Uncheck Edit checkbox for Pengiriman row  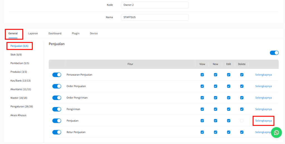229,109
